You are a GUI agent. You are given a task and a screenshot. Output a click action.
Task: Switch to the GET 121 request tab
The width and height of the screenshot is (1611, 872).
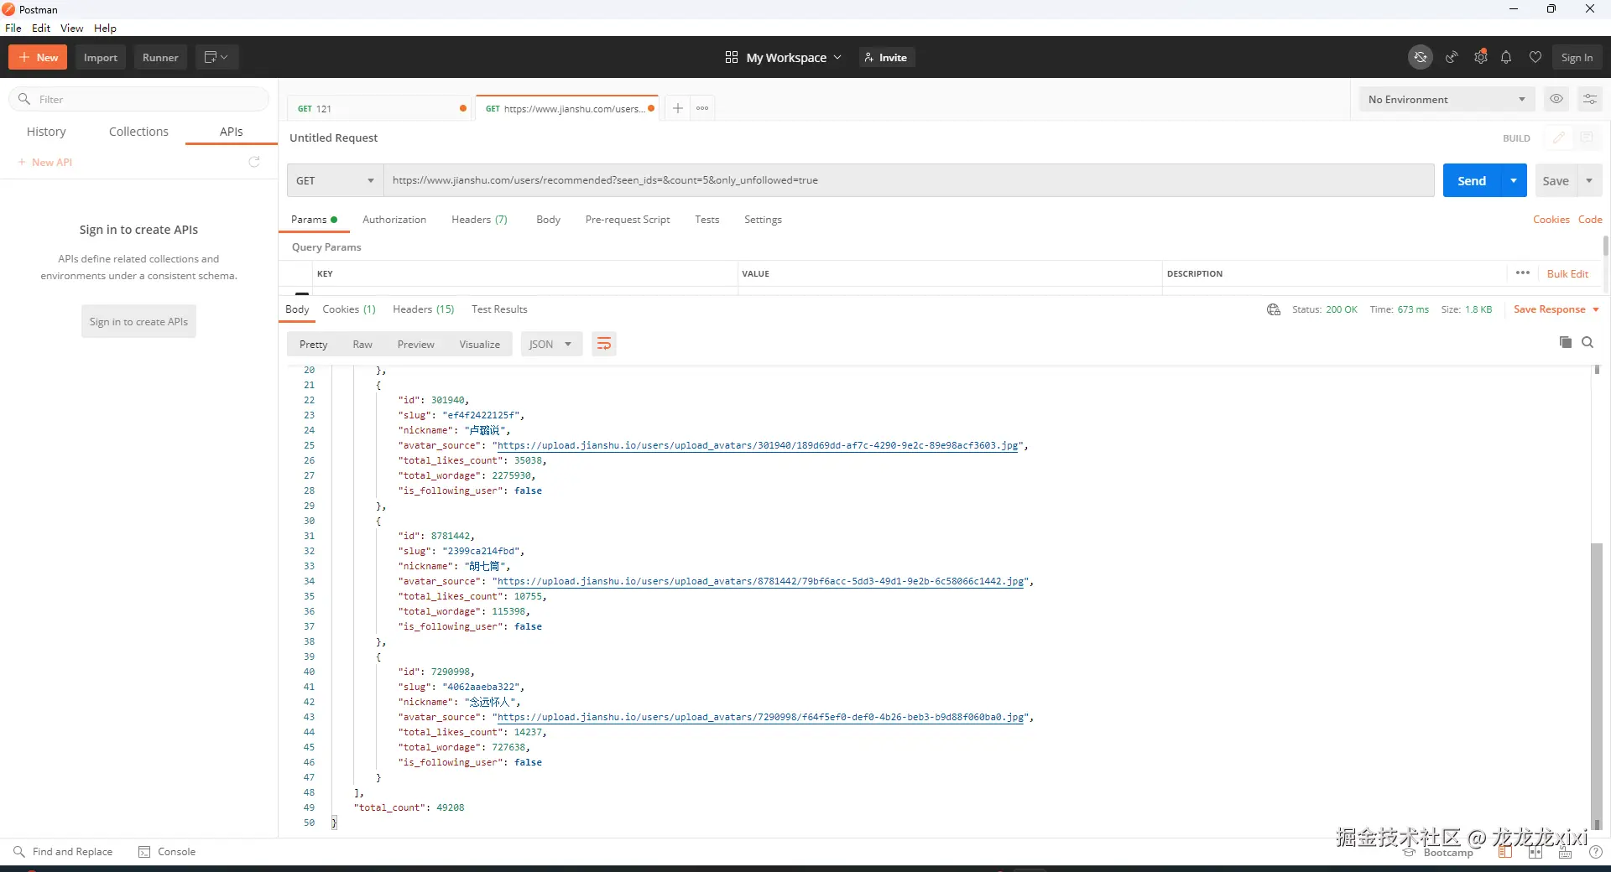[378, 108]
